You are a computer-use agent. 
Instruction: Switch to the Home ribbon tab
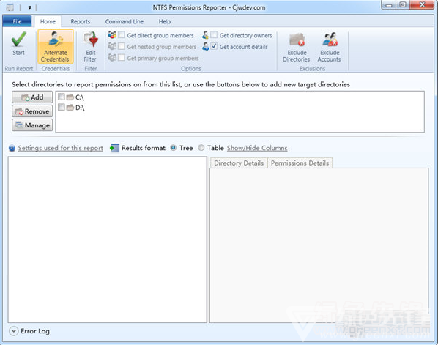[x=48, y=21]
